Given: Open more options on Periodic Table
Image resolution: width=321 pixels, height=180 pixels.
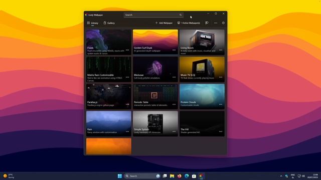Looking at the screenshot, I should 174,104.
